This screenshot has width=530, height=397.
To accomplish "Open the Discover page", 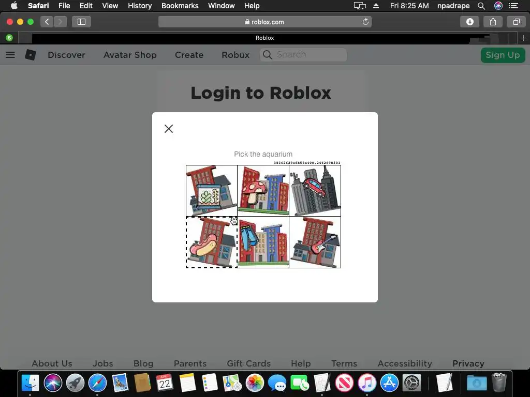I will [66, 55].
